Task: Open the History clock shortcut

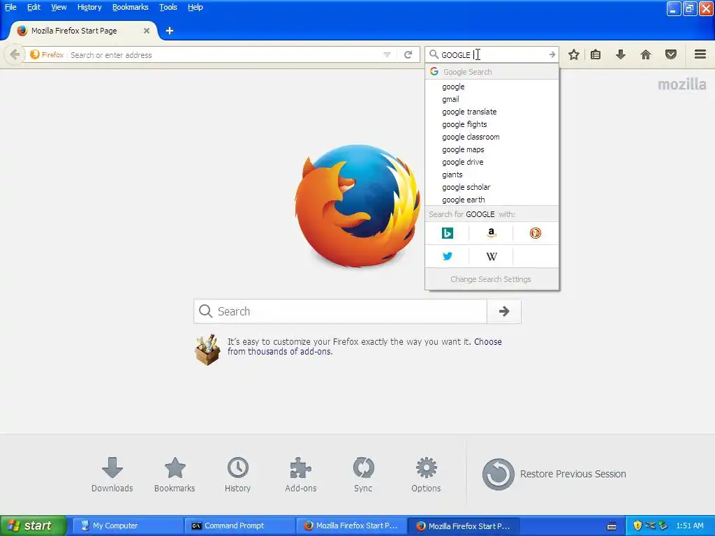Action: (x=237, y=475)
